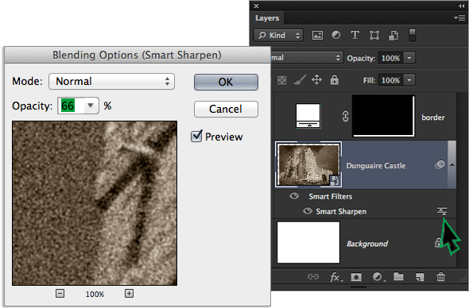Select Dunguaire Castle layer thumbnail
Image resolution: width=469 pixels, height=308 pixels.
click(x=308, y=164)
